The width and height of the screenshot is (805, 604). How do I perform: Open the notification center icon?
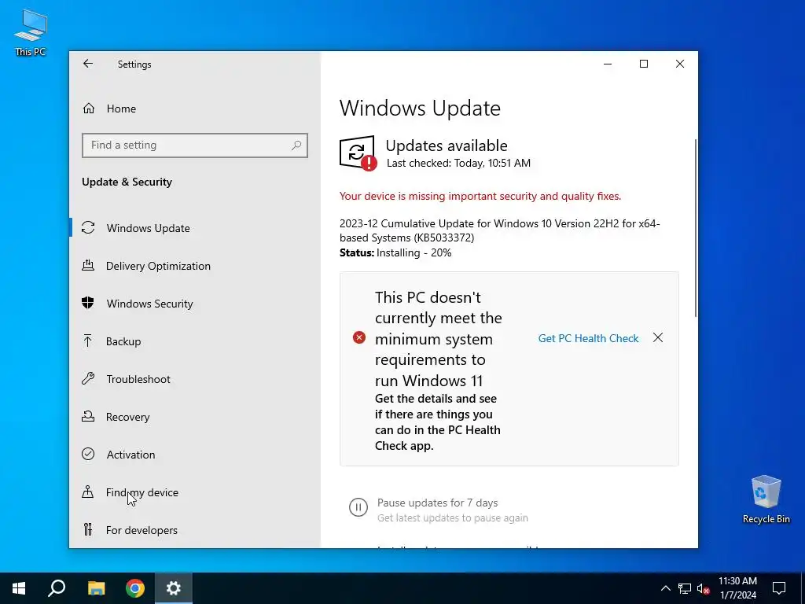coord(779,588)
